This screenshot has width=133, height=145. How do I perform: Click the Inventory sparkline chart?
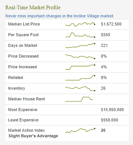(80, 89)
